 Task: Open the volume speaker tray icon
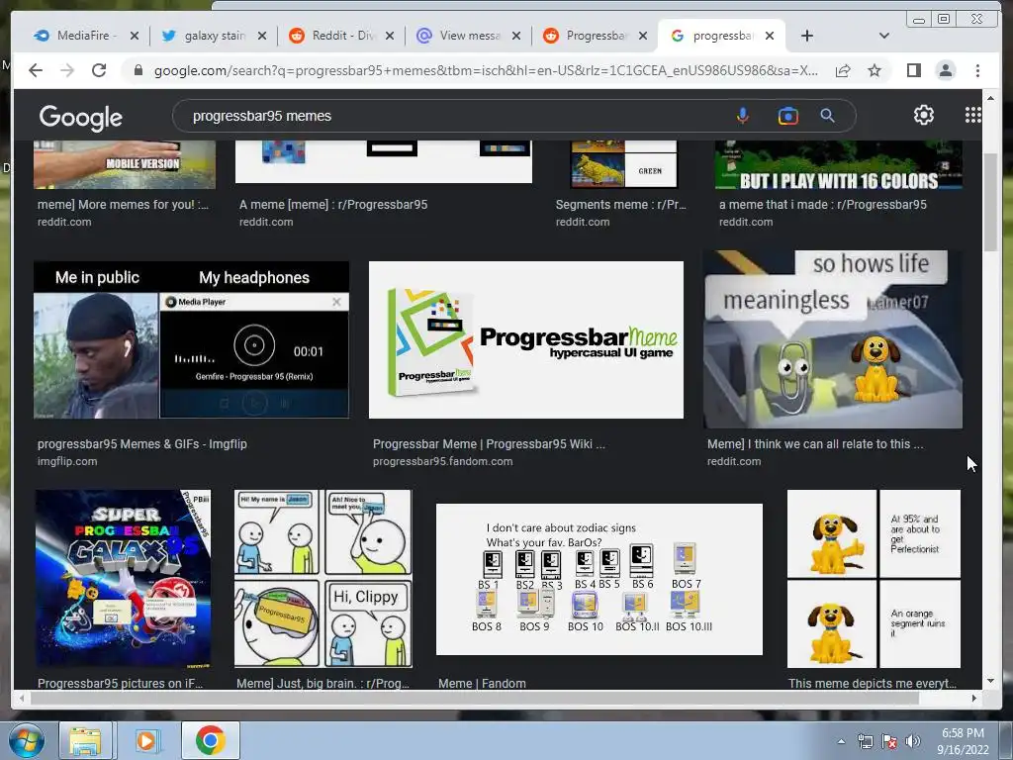click(912, 741)
